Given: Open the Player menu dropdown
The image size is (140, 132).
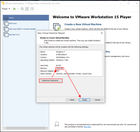Looking at the screenshot, I should pyautogui.click(x=6, y=9).
